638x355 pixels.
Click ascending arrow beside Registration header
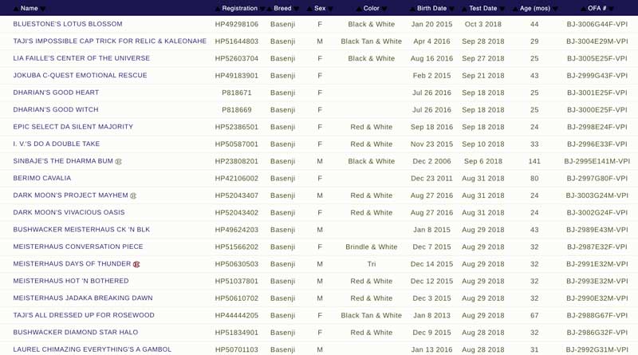[217, 9]
